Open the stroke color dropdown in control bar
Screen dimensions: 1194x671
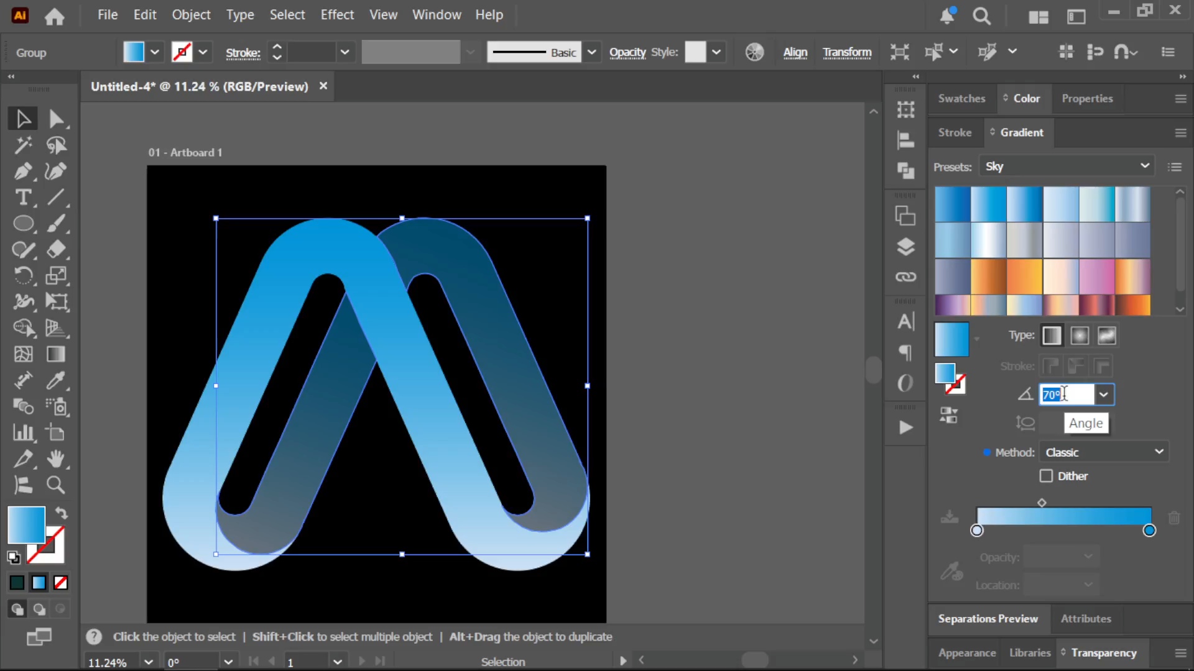203,52
